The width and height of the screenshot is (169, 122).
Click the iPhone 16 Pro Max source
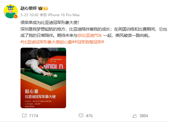click(64, 15)
